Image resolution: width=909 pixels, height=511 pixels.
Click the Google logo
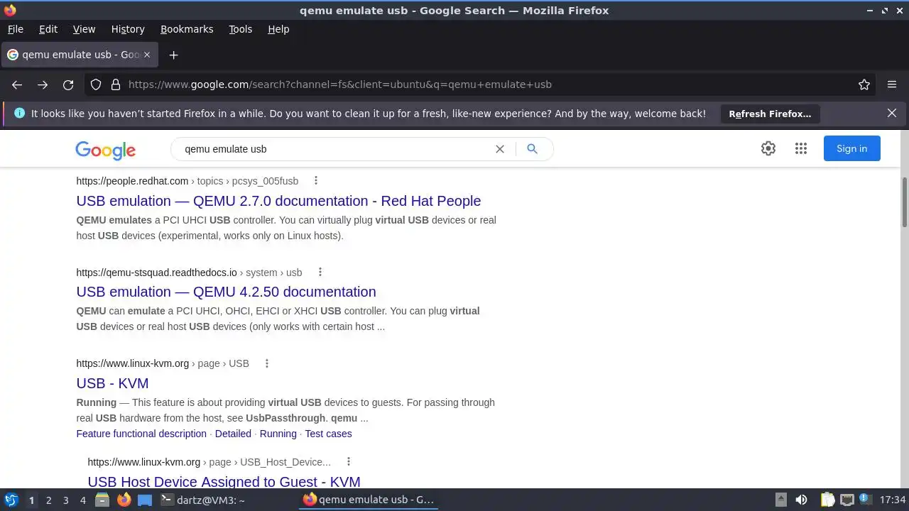tap(105, 150)
